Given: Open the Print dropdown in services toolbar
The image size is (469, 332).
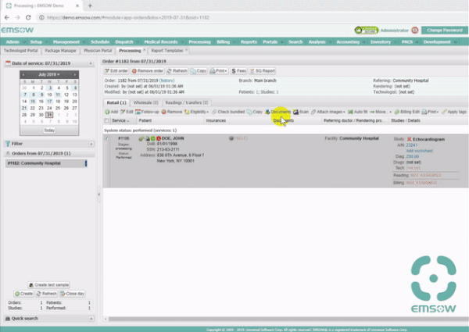Looking at the screenshot, I should 430,112.
